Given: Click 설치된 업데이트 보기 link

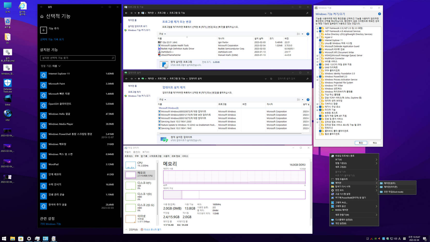Looking at the screenshot, I should click(x=137, y=26).
